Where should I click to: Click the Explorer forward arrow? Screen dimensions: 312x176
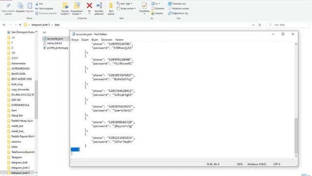click(10, 25)
